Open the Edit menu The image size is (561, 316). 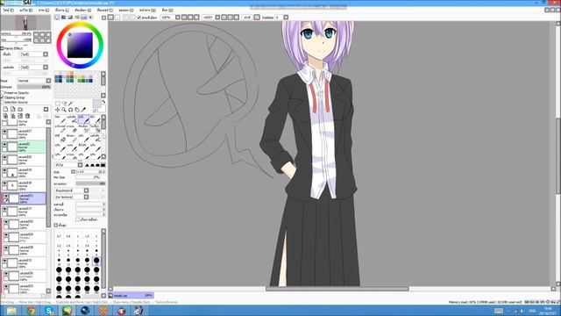25,10
